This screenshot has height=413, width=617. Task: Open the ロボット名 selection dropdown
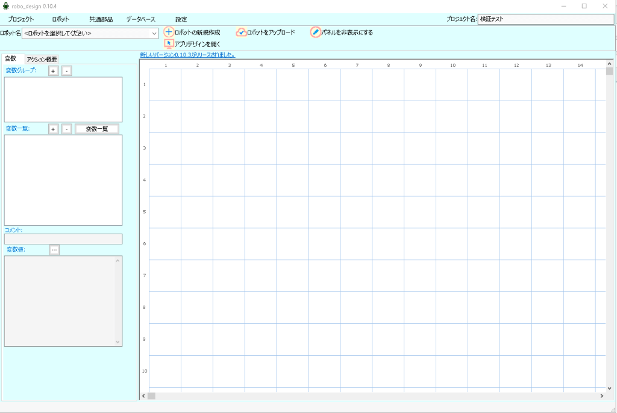click(154, 33)
